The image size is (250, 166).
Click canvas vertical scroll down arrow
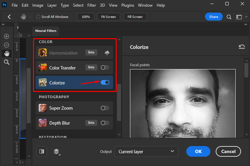pos(29,156)
